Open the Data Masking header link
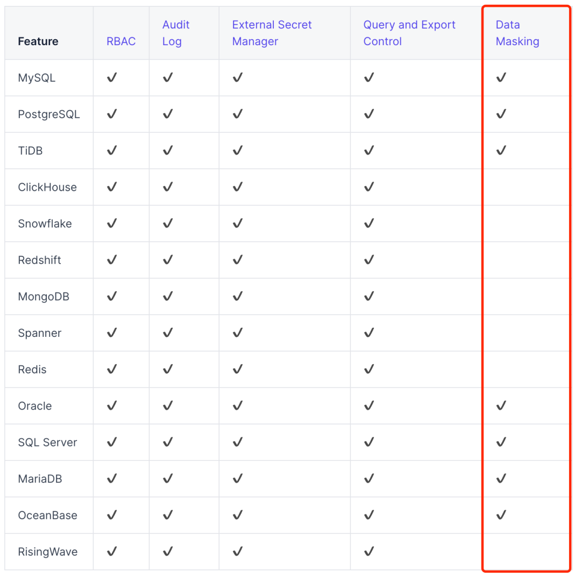The image size is (581, 577). tap(517, 33)
